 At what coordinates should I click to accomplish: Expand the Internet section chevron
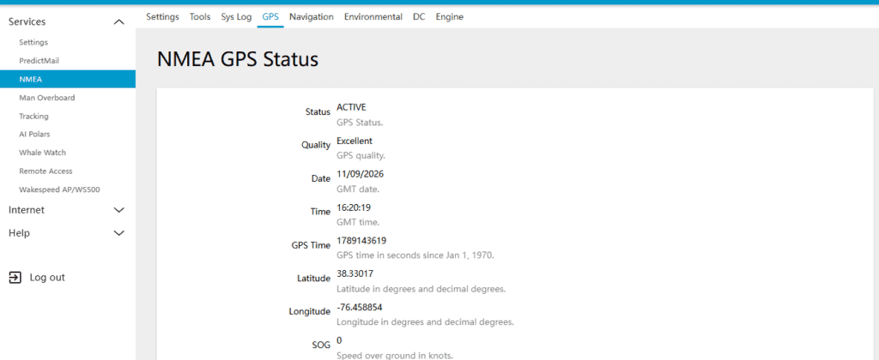pyautogui.click(x=118, y=210)
